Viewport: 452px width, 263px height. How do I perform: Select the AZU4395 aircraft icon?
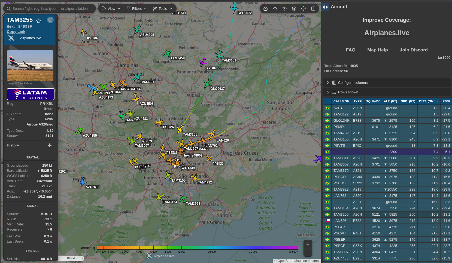(137, 29)
